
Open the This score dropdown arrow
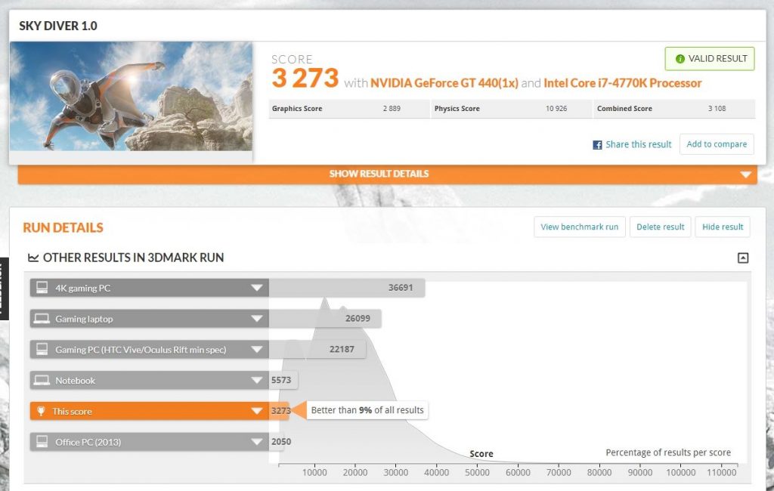coord(257,412)
